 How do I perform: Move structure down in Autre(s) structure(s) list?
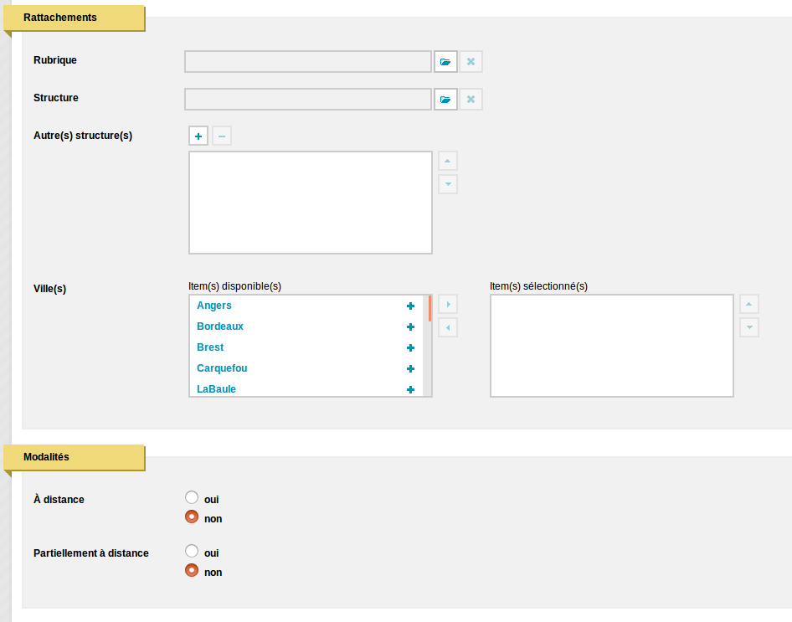click(448, 184)
